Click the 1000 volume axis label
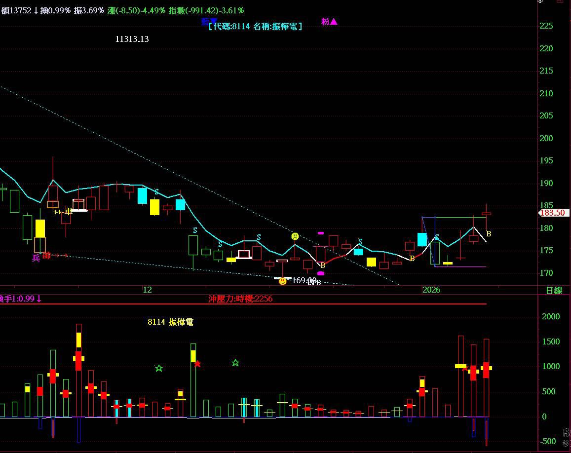Viewport: 571px width, 453px height. (x=551, y=366)
